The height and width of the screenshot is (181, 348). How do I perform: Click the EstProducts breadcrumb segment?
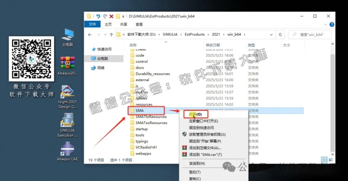(195, 34)
